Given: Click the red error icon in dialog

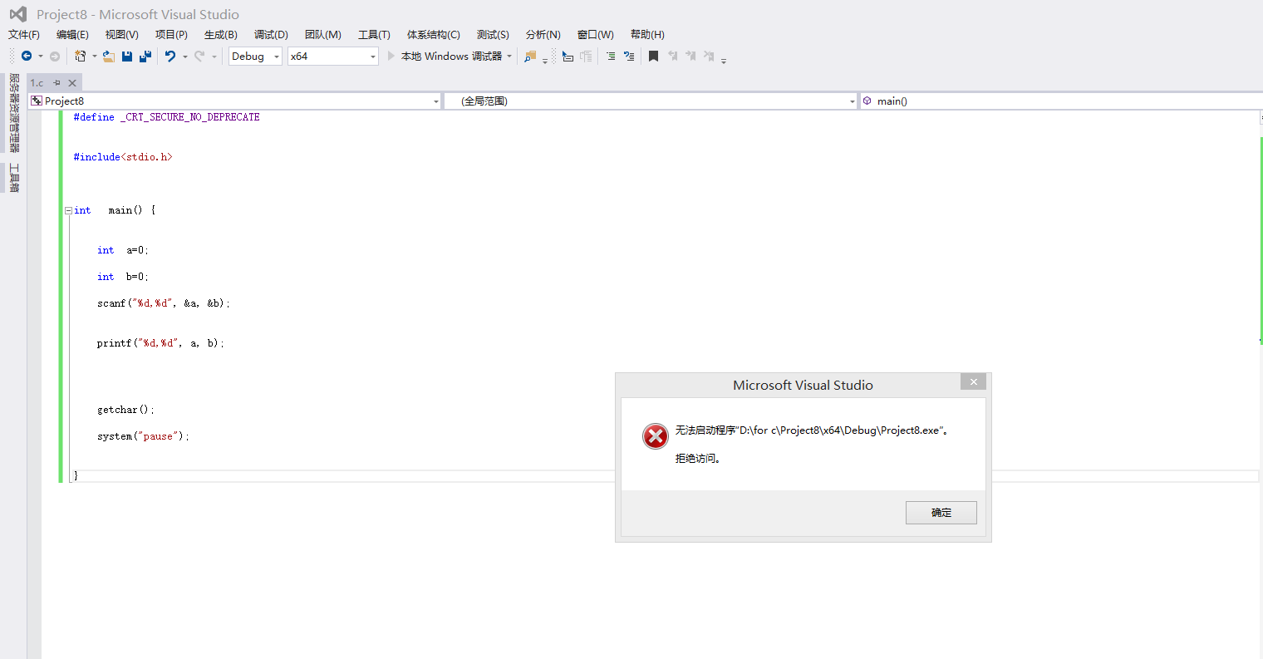Looking at the screenshot, I should click(656, 436).
